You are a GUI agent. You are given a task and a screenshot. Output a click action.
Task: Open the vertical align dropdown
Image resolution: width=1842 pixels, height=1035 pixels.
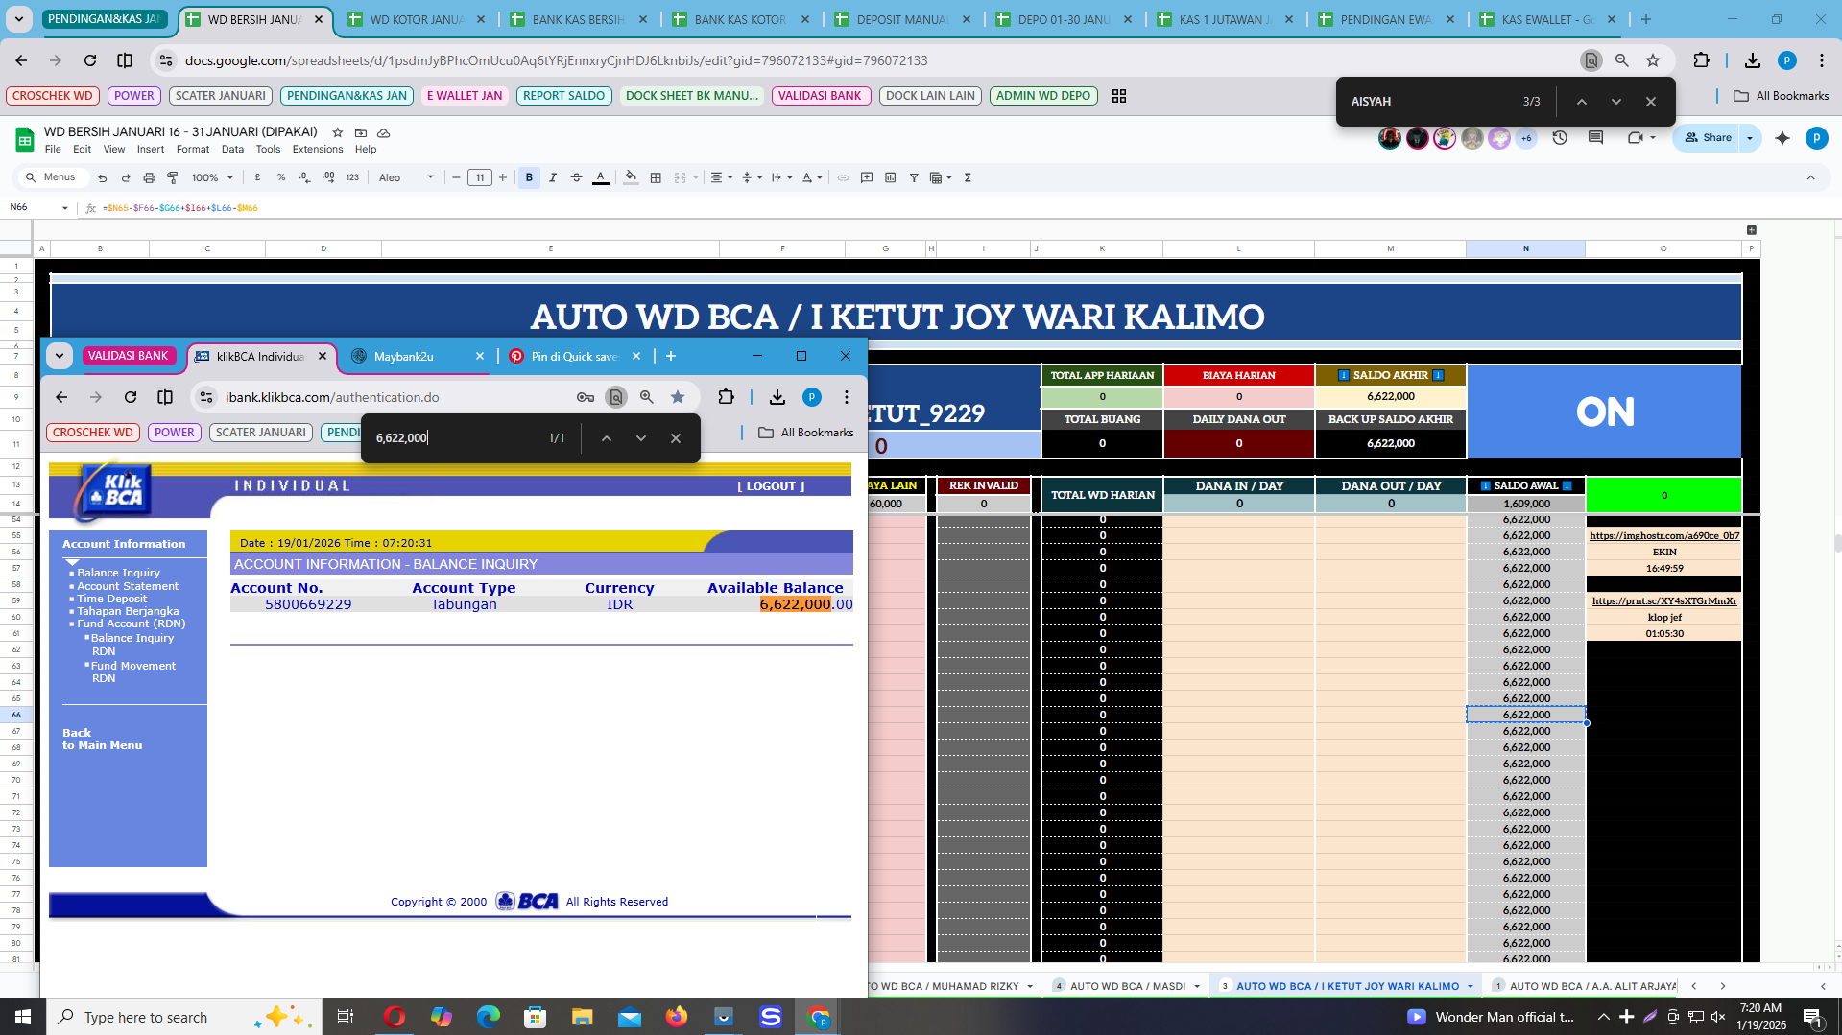click(752, 177)
